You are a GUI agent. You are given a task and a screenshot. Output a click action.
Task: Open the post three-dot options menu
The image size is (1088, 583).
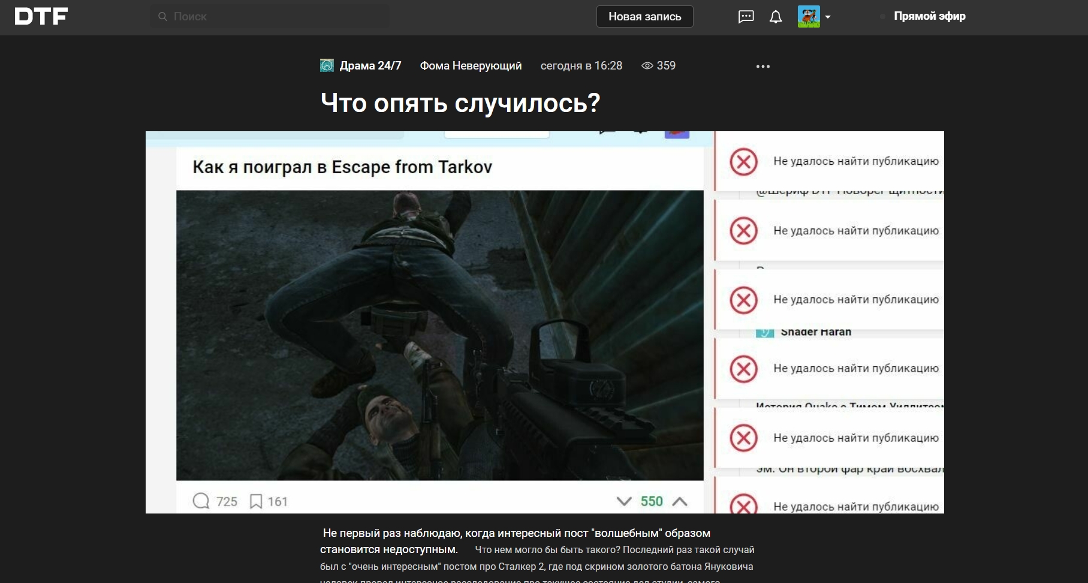pos(763,67)
